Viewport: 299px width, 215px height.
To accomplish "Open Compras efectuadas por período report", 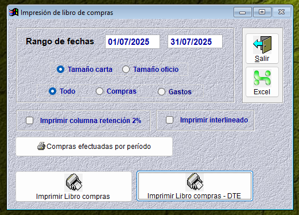I will tap(94, 147).
